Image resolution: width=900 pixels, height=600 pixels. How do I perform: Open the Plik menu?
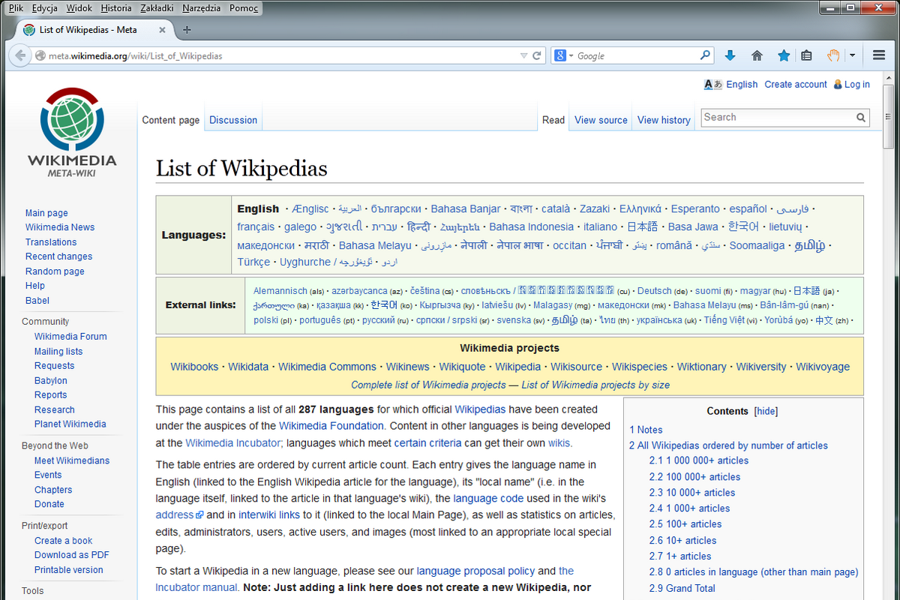[16, 8]
